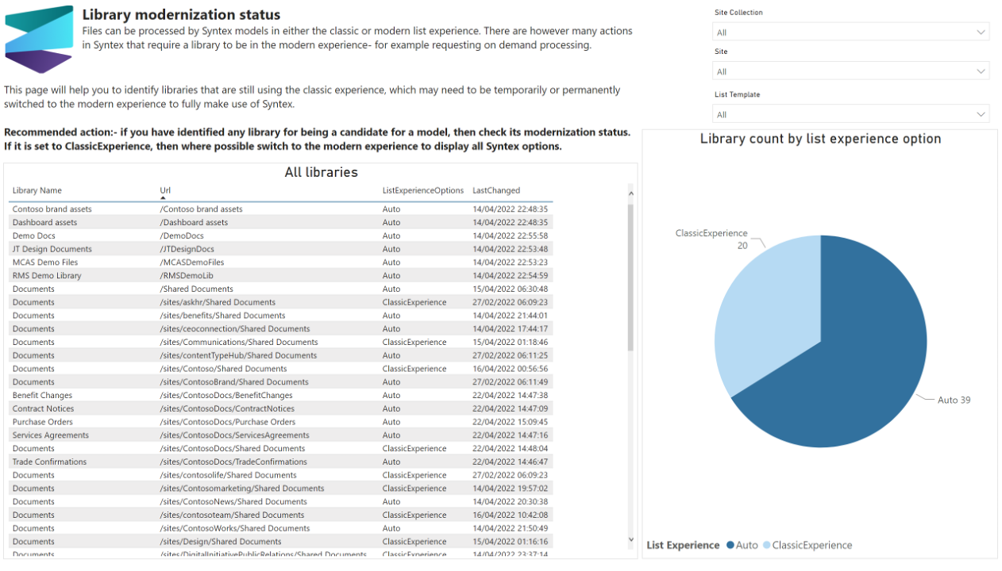Click the '16/04/2022 10:42:08' date cell
Screen dimensions: 1002x571
click(510, 515)
